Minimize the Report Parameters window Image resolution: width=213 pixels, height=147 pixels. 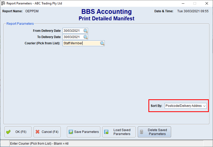183,3
